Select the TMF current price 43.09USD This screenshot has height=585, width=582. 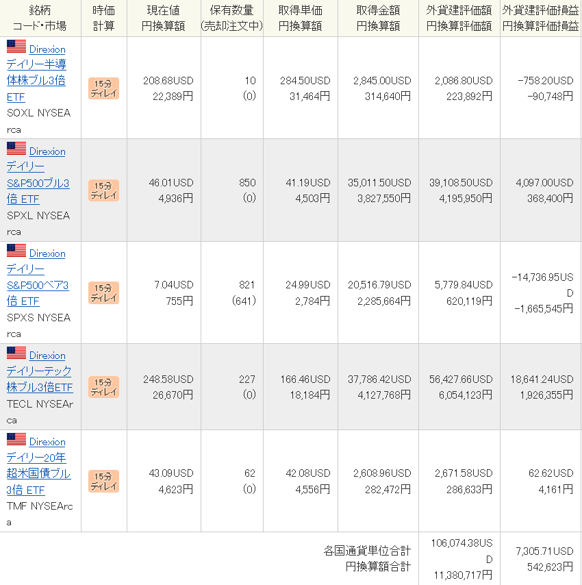point(171,473)
